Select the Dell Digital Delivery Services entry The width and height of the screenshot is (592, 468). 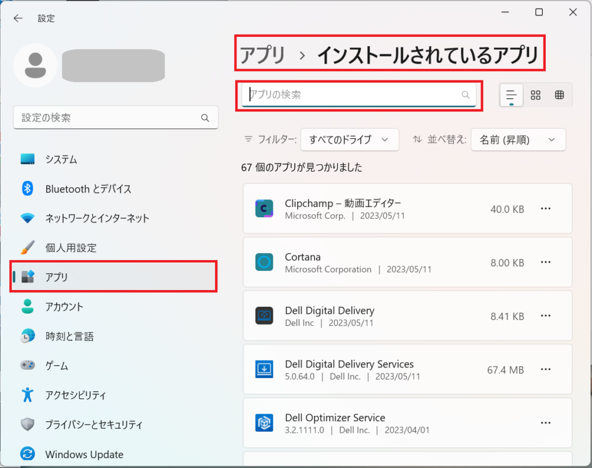408,370
